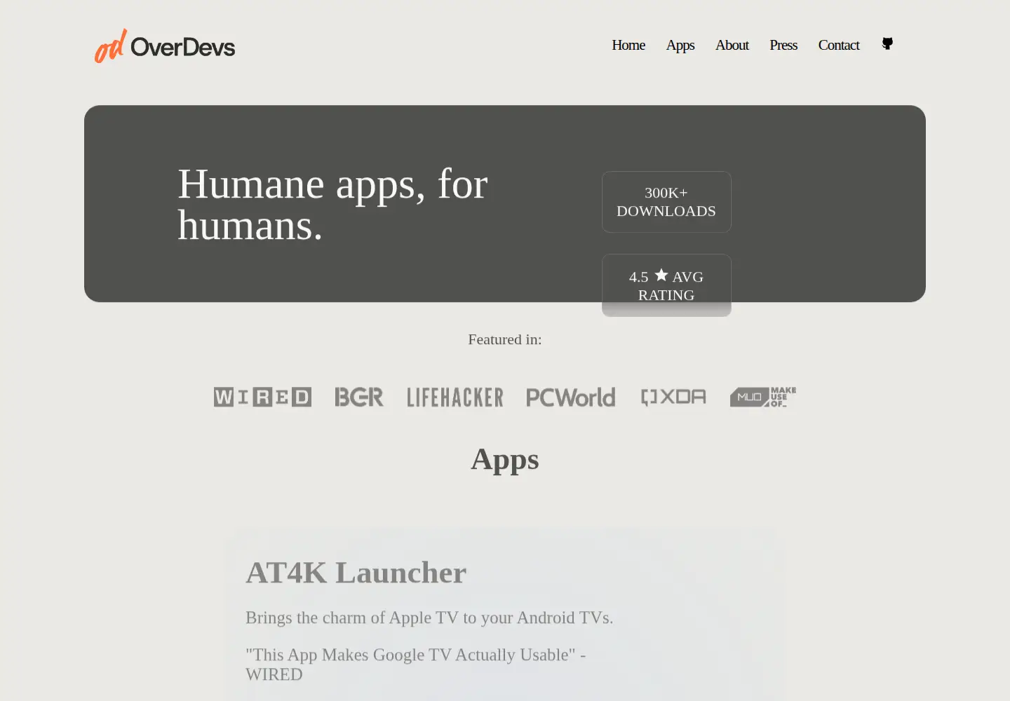The width and height of the screenshot is (1010, 701).
Task: Go to the Home page
Action: point(628,45)
